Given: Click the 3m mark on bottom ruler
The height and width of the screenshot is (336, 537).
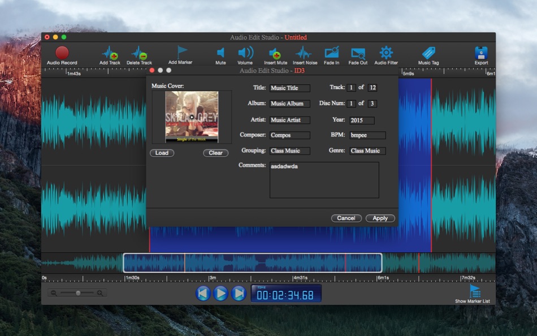Looking at the screenshot, I should coord(213,278).
